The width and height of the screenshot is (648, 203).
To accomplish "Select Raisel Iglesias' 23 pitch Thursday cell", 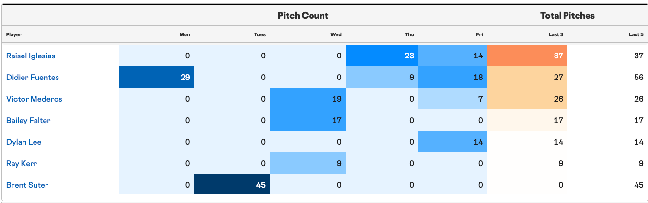I will (382, 56).
